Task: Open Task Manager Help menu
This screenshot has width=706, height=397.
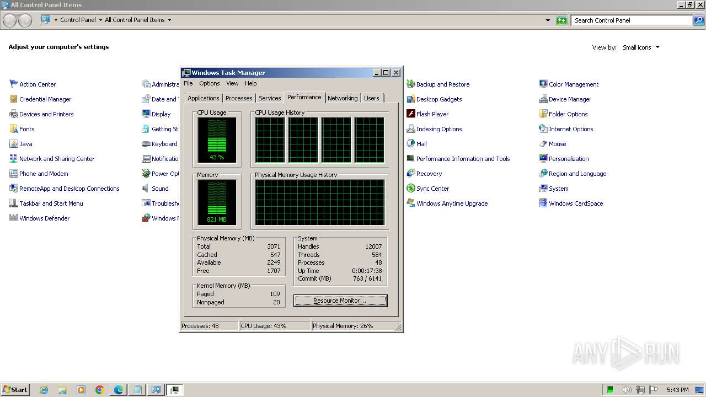Action: (x=251, y=83)
